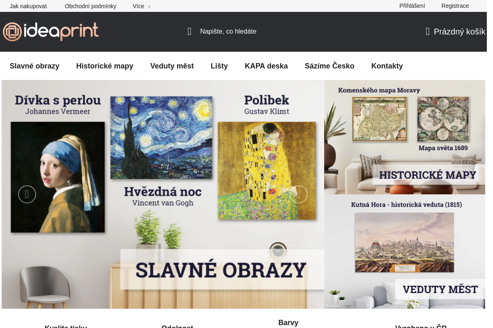Viewport: 493px width, 328px height.
Task: Click the Mapa světa 1689 image
Action: coord(443,119)
